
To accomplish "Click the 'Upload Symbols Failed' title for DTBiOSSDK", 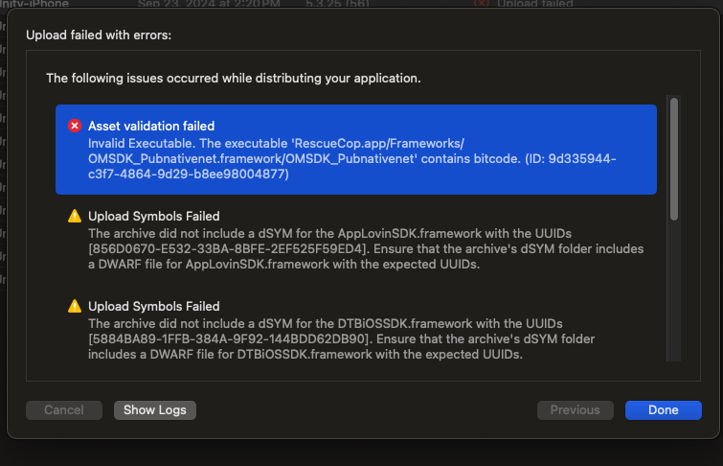I will click(154, 306).
